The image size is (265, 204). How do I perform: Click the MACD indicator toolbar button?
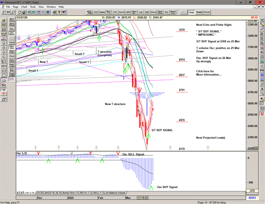(121, 12)
